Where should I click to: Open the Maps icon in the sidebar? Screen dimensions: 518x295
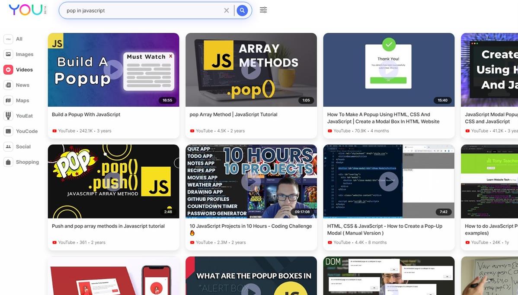point(8,101)
